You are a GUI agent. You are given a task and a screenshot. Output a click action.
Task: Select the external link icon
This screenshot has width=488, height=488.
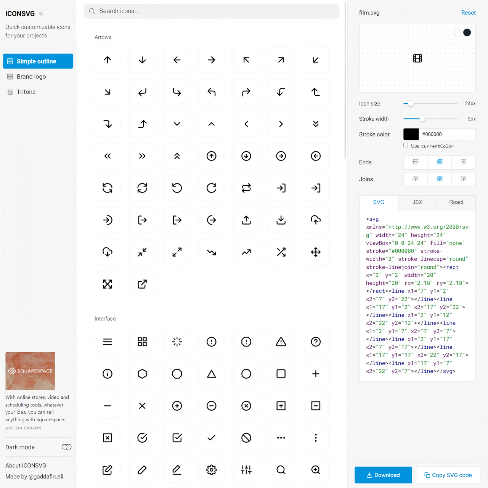[x=142, y=284]
